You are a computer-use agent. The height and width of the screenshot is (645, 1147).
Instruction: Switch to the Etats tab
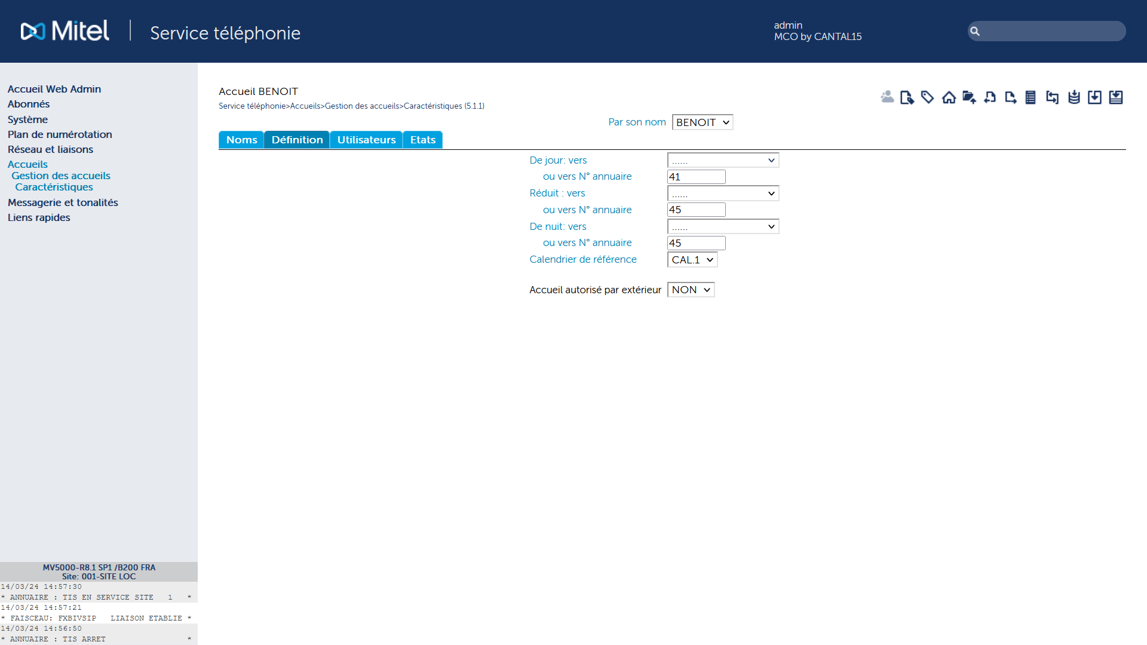pyautogui.click(x=423, y=140)
